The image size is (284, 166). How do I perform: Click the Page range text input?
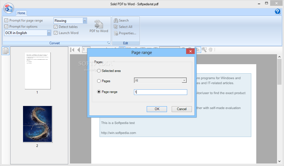coord(161,92)
